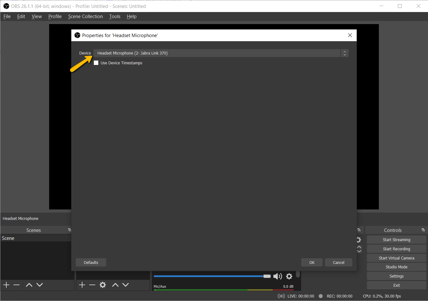Add a new source with plus icon

82,285
